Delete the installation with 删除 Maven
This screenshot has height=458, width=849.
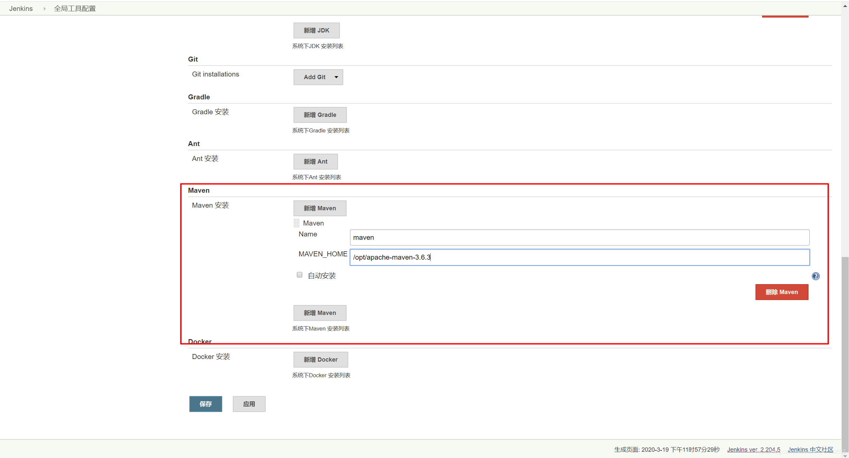(782, 292)
